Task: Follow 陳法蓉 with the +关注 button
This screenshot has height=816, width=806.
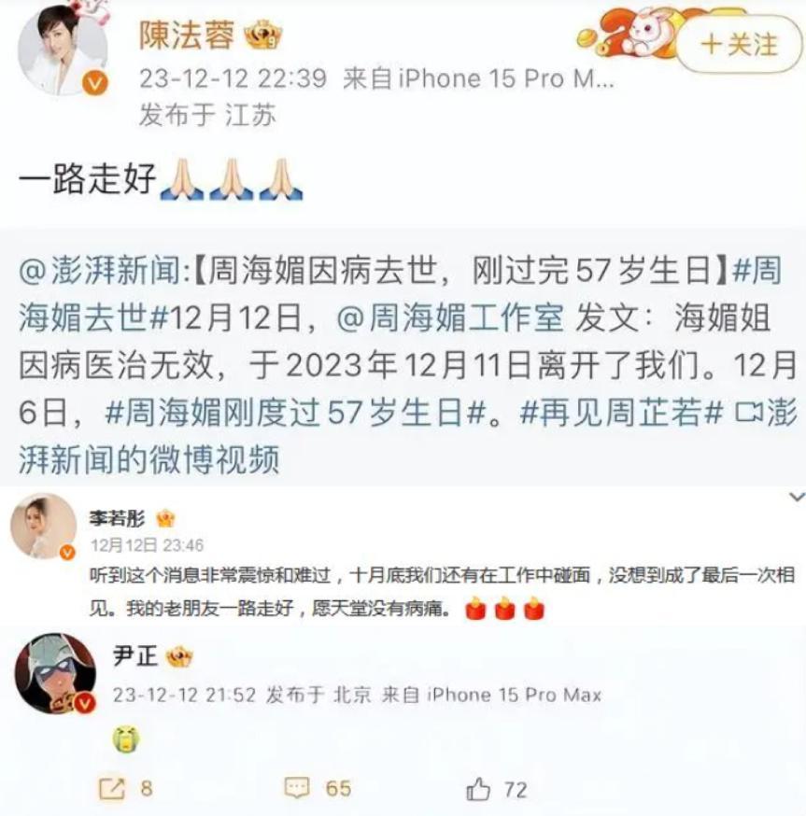Action: coord(739,44)
